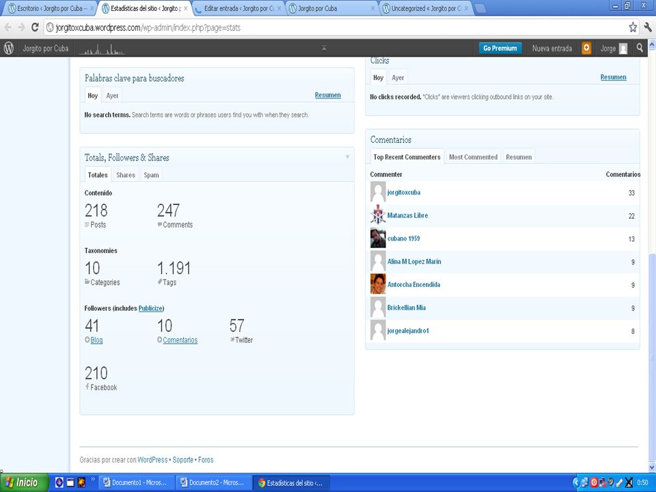Open the Most Commented tab

pos(473,157)
